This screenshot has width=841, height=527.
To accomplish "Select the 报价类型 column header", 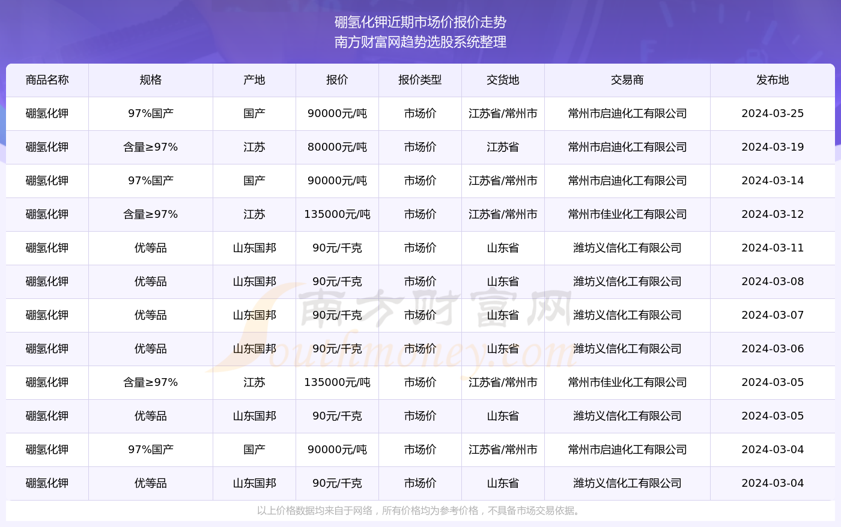I will coord(420,80).
